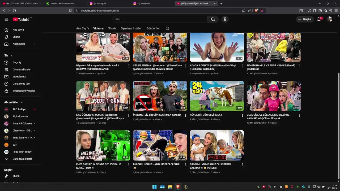Open Beğendiğim videolar in the sidebar
Screen dimensions: 340x191
(x=21, y=91)
